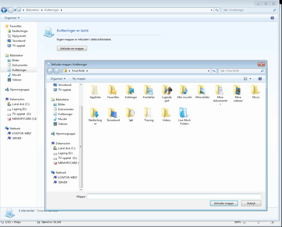Select the Kontakter folder icon

(149, 90)
